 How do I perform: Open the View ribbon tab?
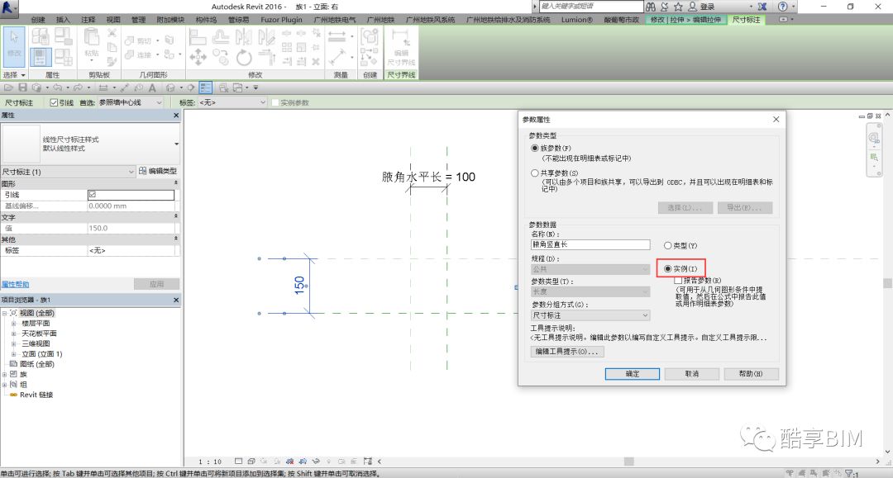[x=112, y=19]
